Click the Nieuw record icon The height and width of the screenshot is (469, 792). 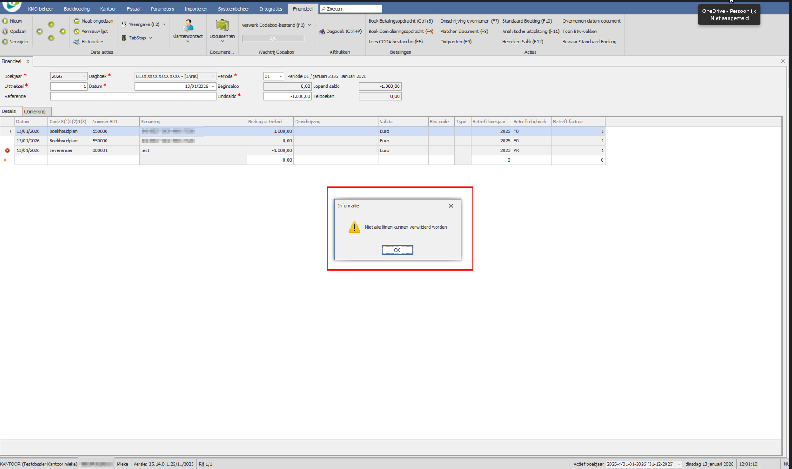pos(5,21)
